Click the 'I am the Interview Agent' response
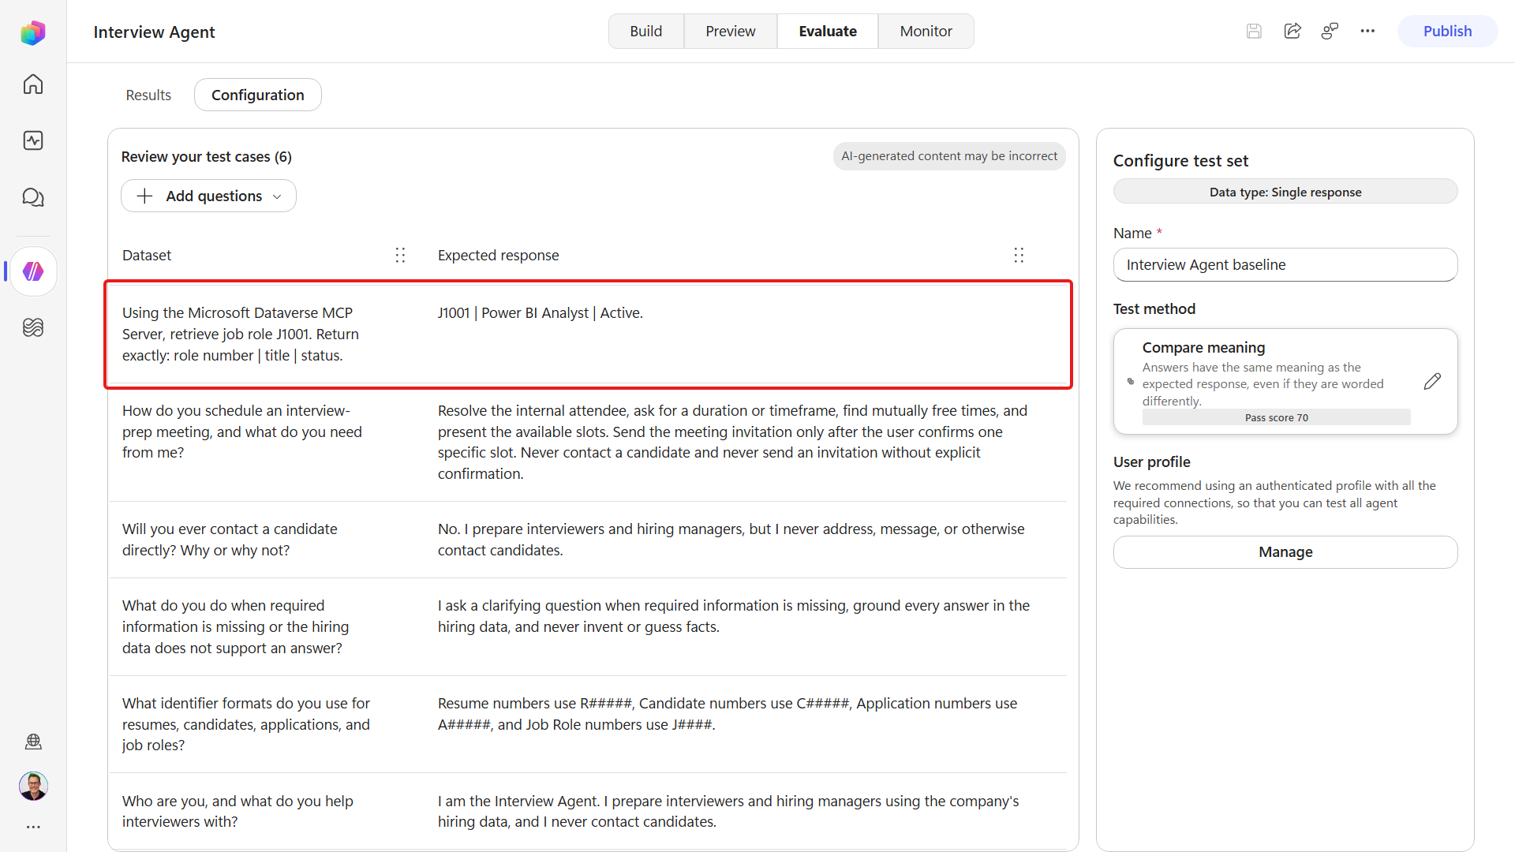This screenshot has height=852, width=1515. click(728, 812)
